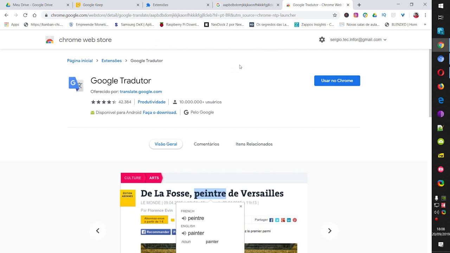The height and width of the screenshot is (253, 450).
Task: Open Microsoft Edge from the taskbar
Action: 441,100
